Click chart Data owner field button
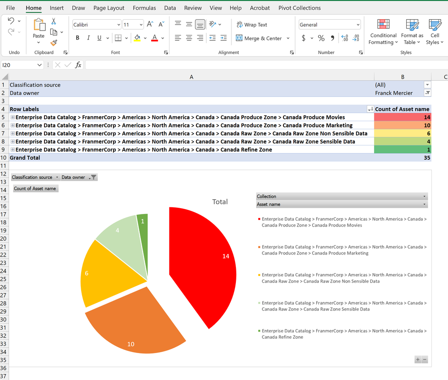The image size is (448, 380). pyautogui.click(x=79, y=177)
